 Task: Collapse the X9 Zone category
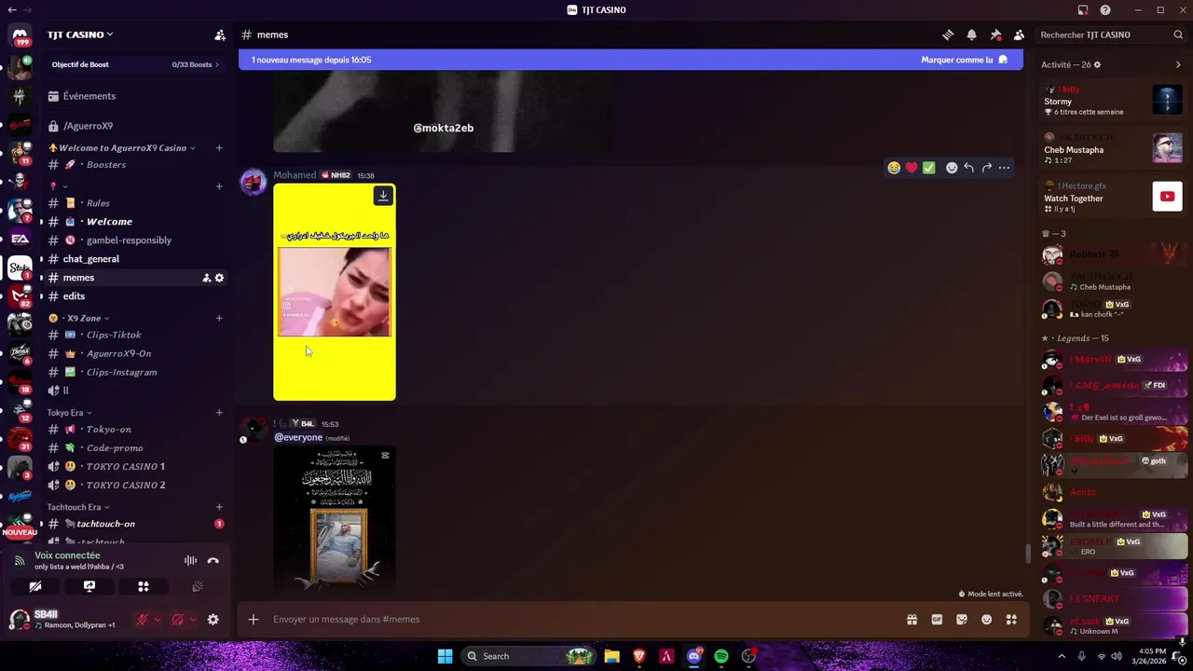click(79, 318)
